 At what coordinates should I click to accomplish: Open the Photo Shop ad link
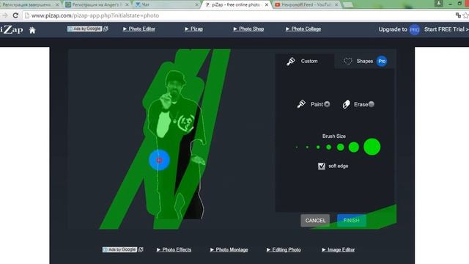(x=248, y=29)
